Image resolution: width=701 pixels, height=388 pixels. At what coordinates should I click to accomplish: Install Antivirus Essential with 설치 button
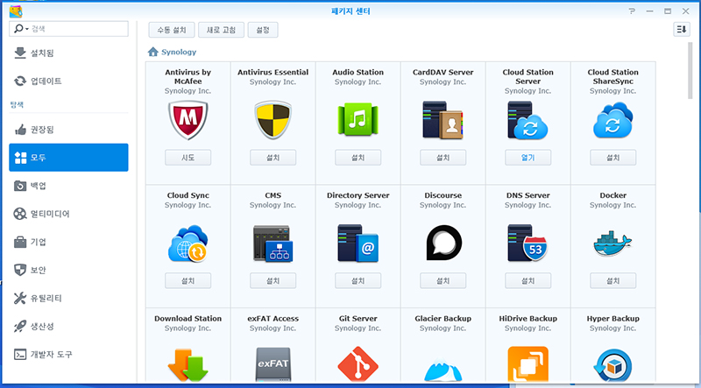point(273,158)
